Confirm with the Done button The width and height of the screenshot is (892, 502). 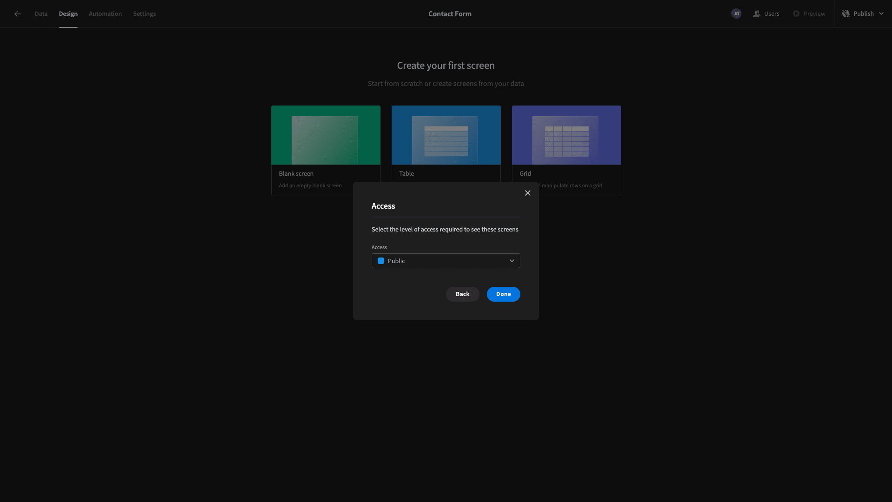(503, 294)
